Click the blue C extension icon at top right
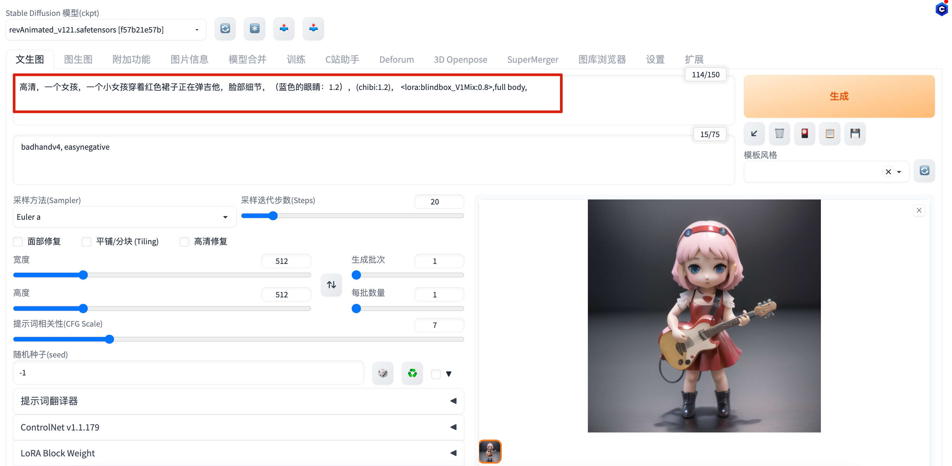Viewport: 952px width, 466px height. pyautogui.click(x=942, y=9)
